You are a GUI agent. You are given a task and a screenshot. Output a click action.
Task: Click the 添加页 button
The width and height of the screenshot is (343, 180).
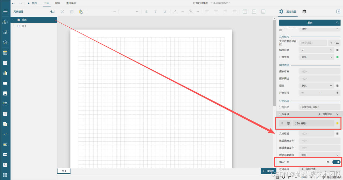(269, 171)
